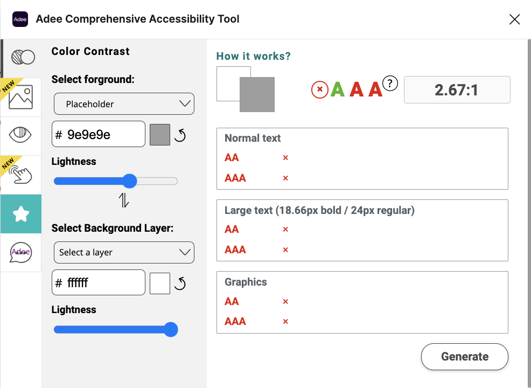Edit the background hex value ffffff
This screenshot has width=531, height=388.
tap(99, 282)
